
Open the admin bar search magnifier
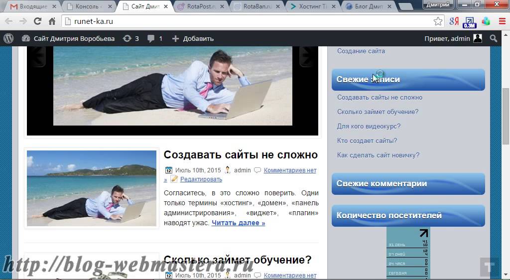pos(494,39)
